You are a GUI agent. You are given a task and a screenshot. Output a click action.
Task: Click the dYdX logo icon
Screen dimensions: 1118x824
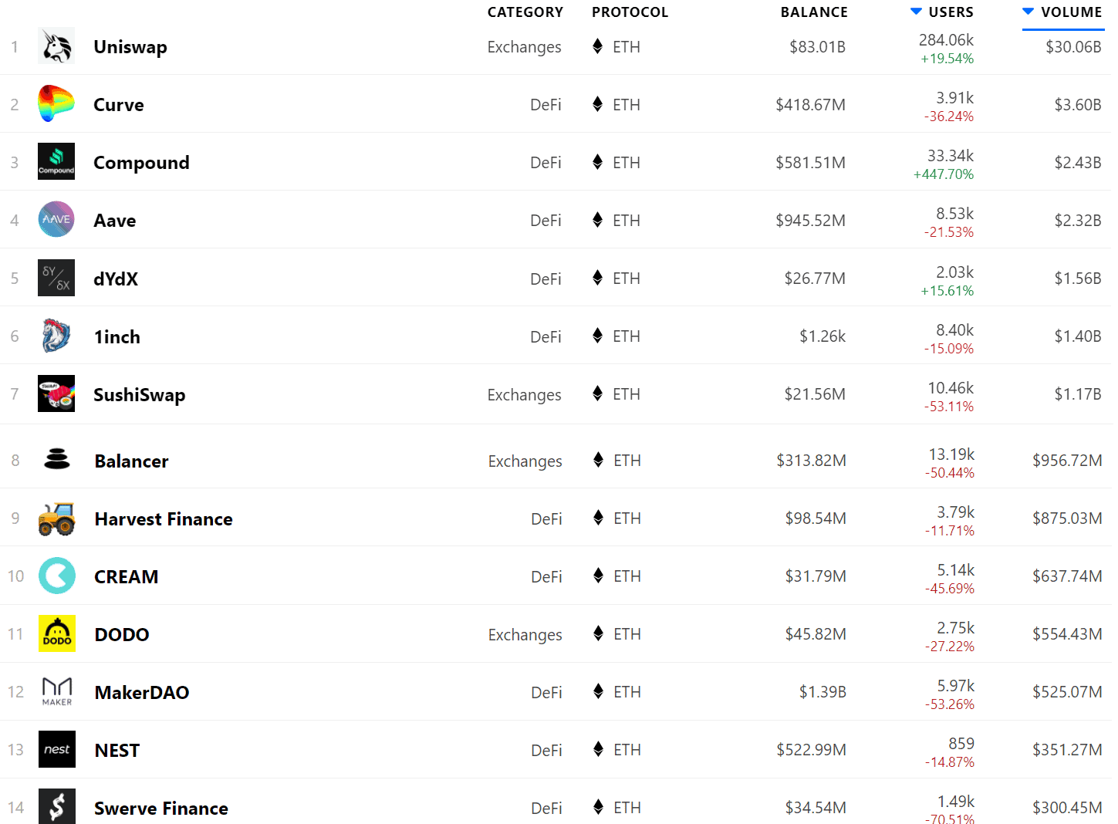[x=56, y=278]
